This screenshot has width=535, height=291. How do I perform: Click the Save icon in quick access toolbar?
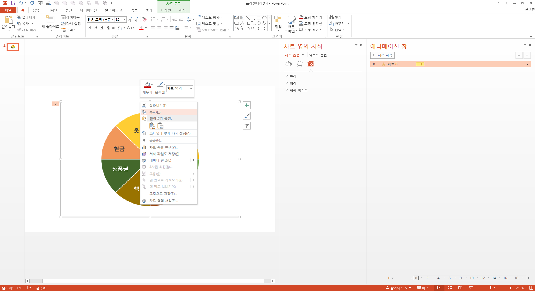coord(13,3)
